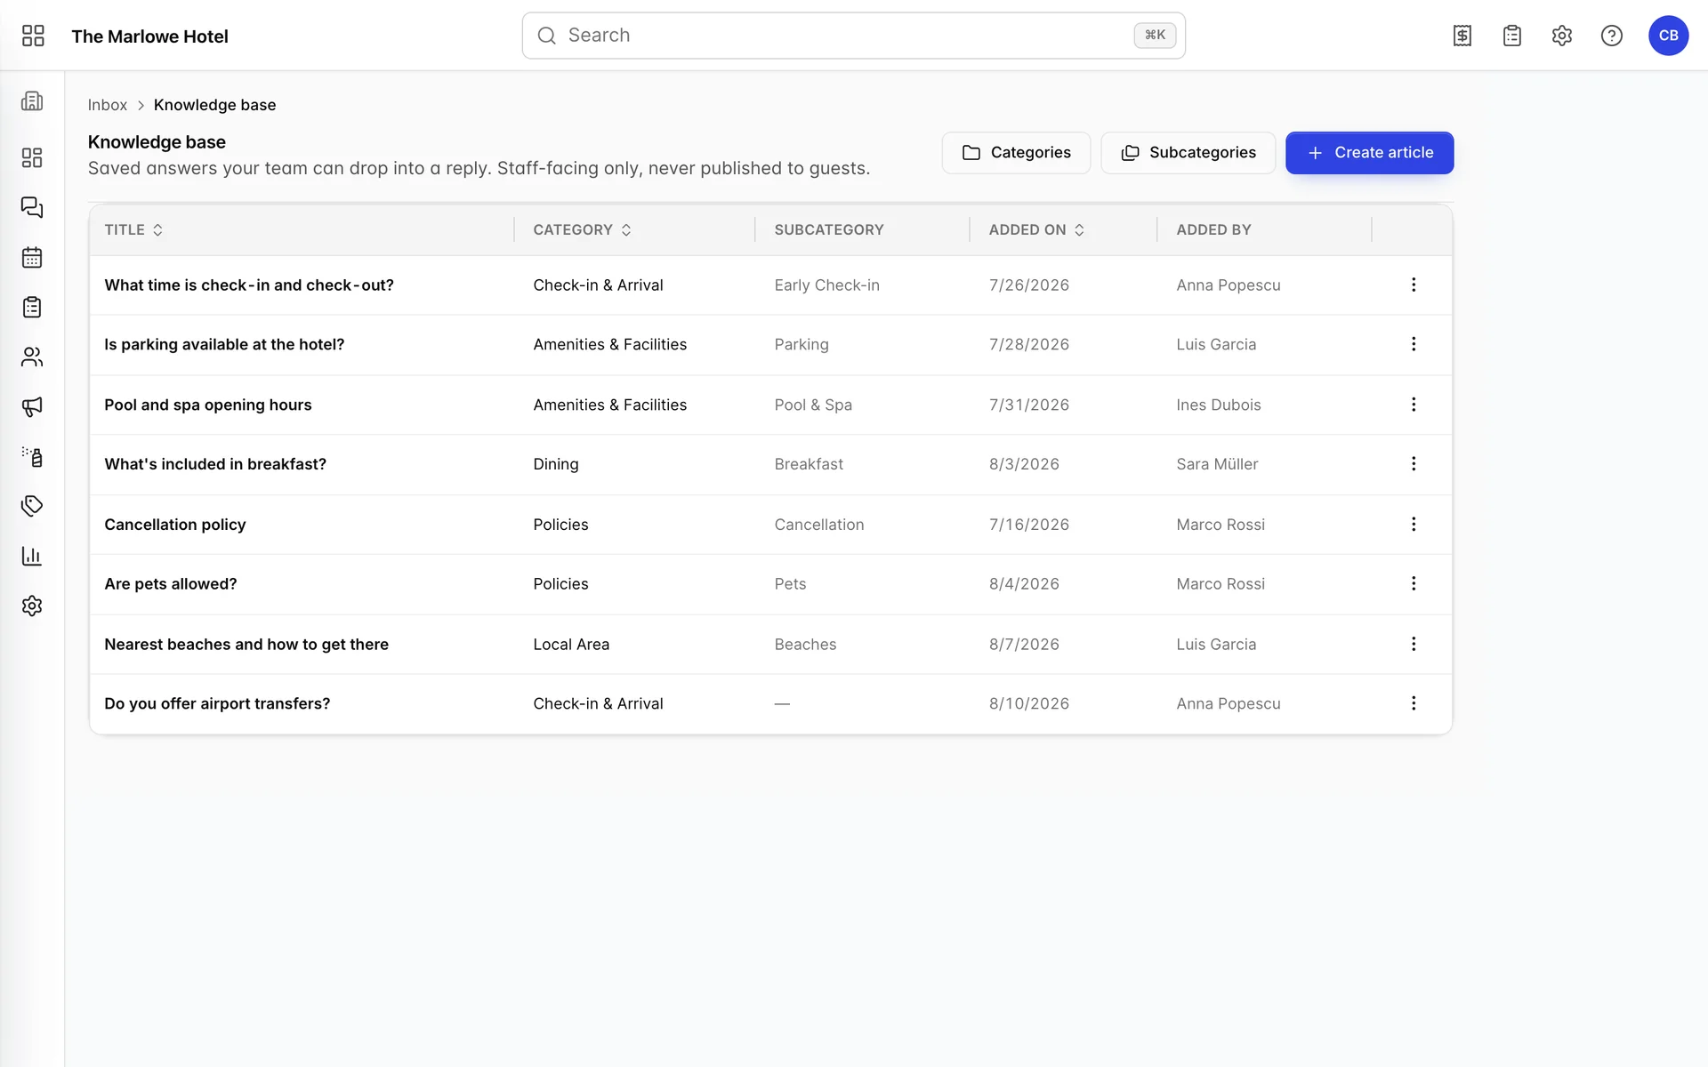The image size is (1708, 1067).
Task: Open 'Cancellation policy' article
Action: tap(174, 525)
